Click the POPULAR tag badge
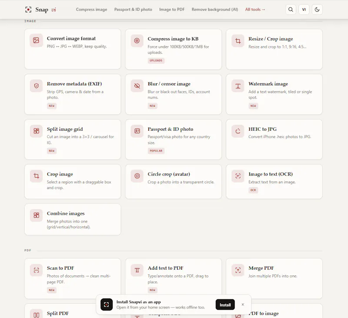This screenshot has width=348, height=318. point(156,151)
